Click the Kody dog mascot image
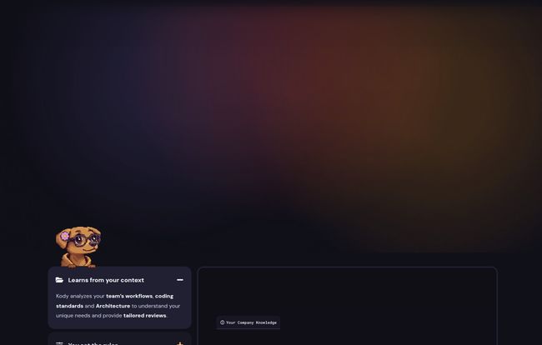542x345 pixels. pos(78,247)
